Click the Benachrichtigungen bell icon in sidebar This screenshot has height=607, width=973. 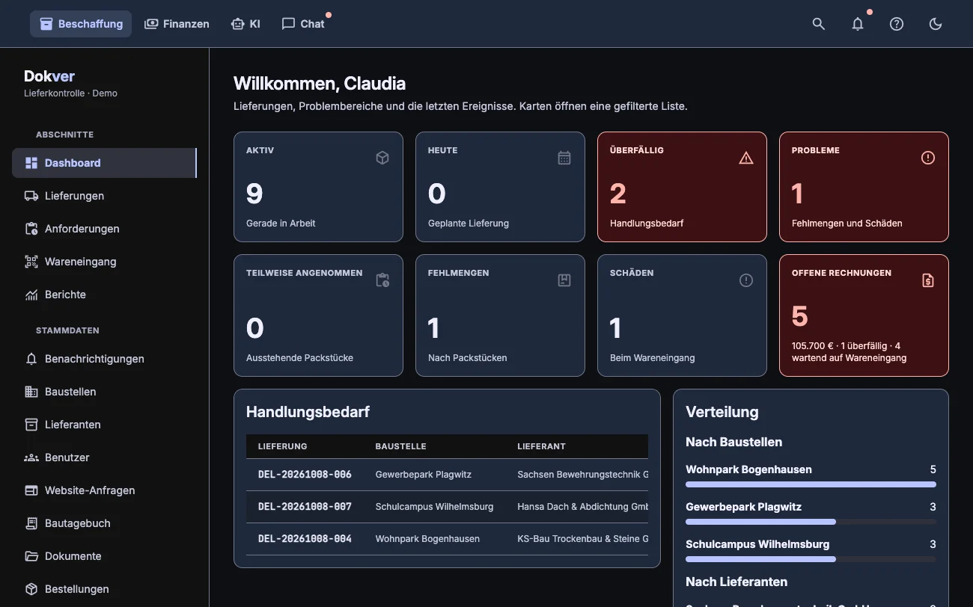point(31,359)
